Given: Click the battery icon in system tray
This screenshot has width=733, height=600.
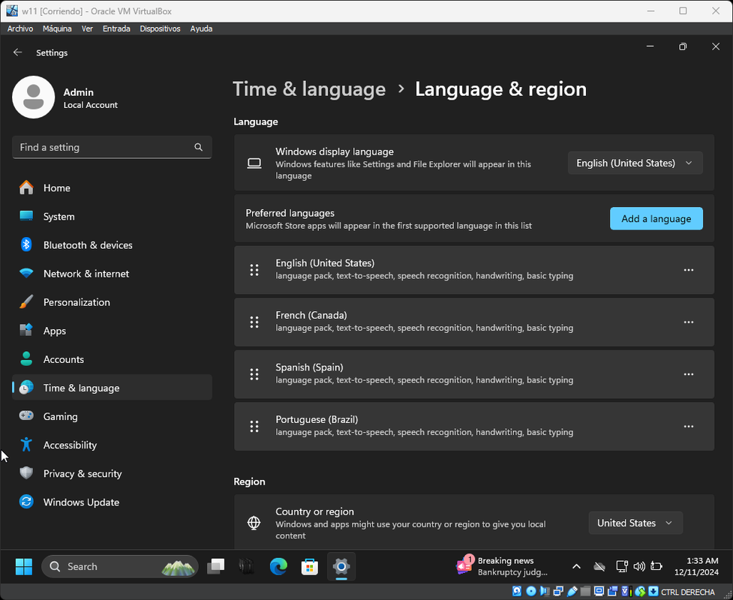Looking at the screenshot, I should (x=656, y=566).
